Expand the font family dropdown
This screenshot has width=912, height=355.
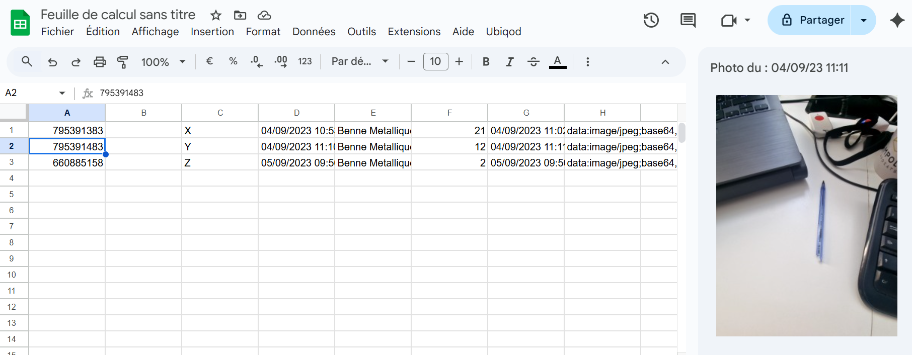[x=360, y=61]
